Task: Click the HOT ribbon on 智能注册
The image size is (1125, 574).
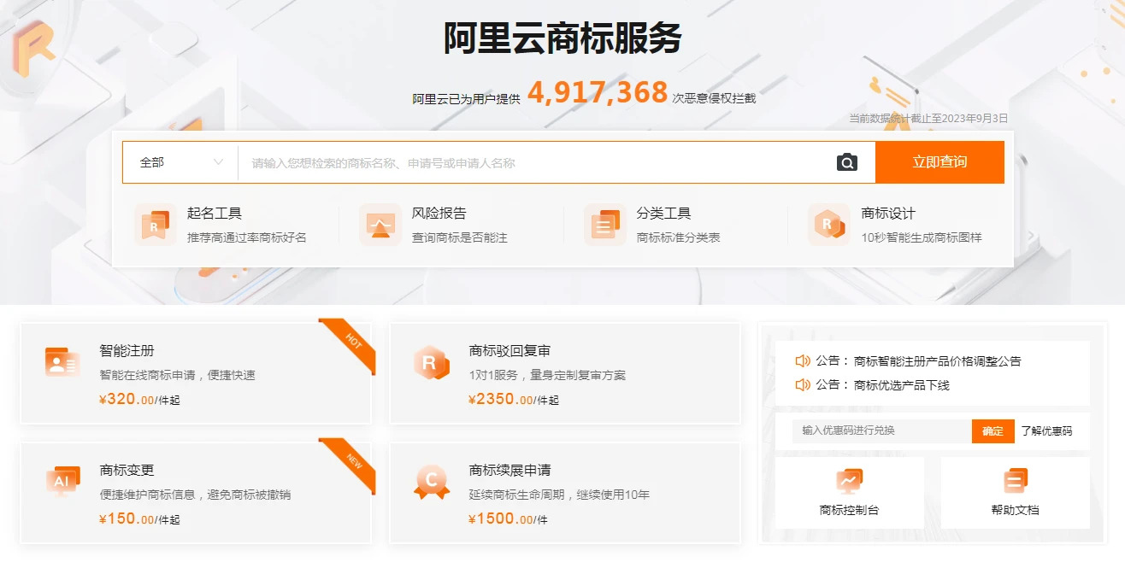Action: click(352, 342)
